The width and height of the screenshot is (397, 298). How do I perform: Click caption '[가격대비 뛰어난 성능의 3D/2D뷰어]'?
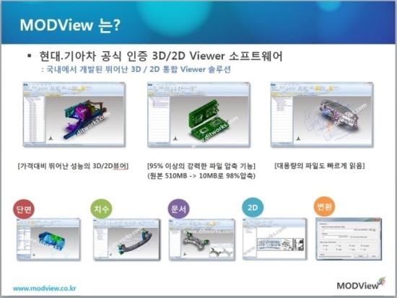[73, 166]
